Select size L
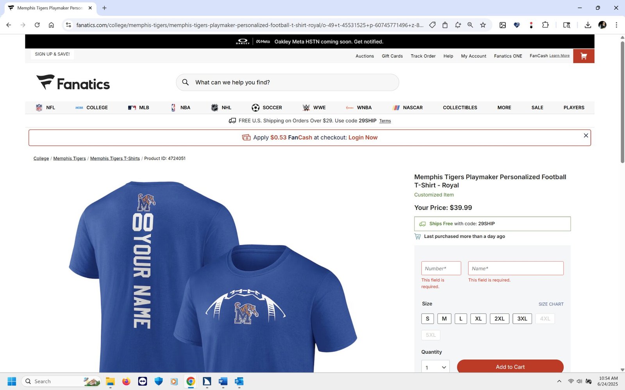625x390 pixels. (x=461, y=319)
